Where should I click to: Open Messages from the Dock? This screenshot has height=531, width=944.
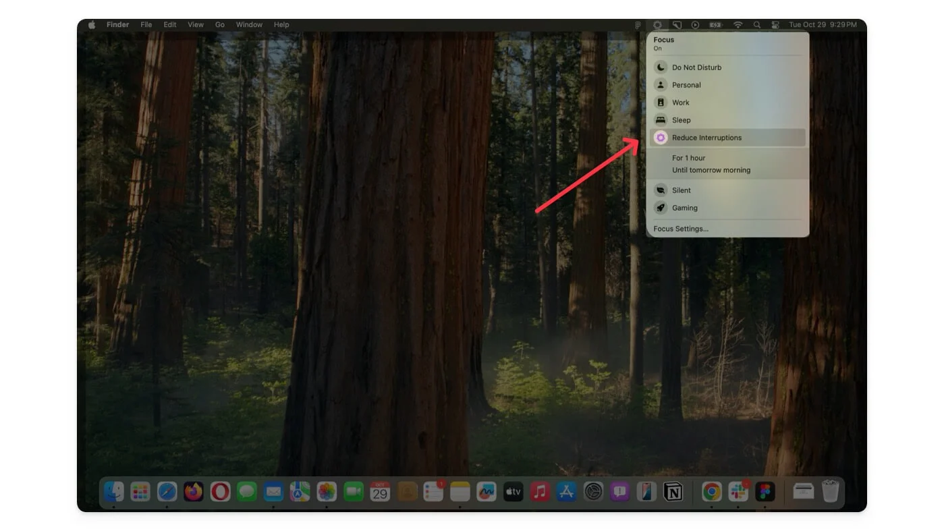[x=247, y=492]
